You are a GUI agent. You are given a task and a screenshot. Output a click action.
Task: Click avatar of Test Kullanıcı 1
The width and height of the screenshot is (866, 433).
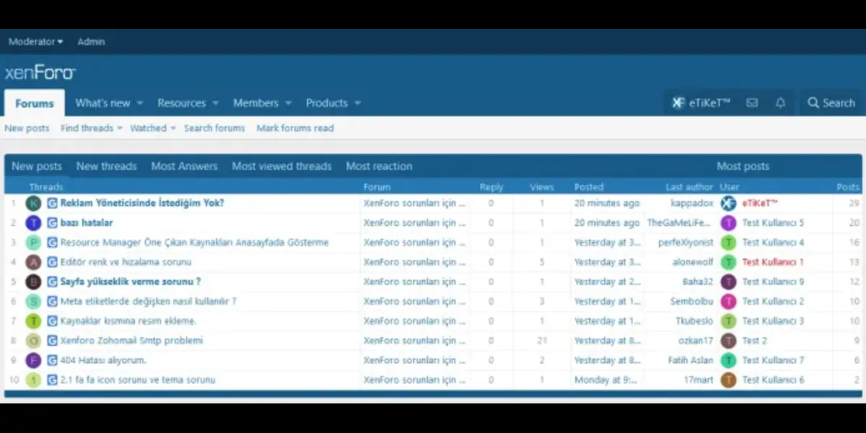click(729, 262)
